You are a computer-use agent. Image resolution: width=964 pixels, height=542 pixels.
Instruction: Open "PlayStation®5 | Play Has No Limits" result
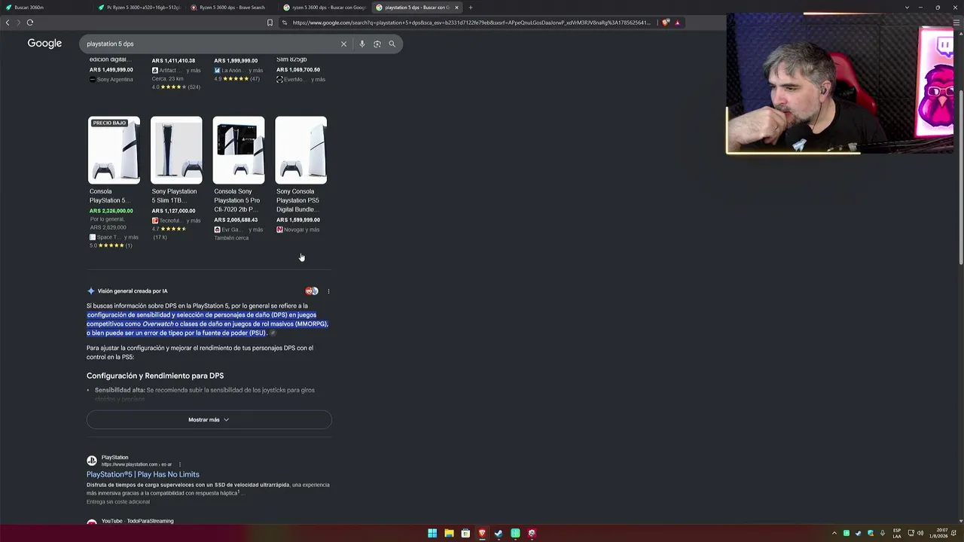[143, 474]
